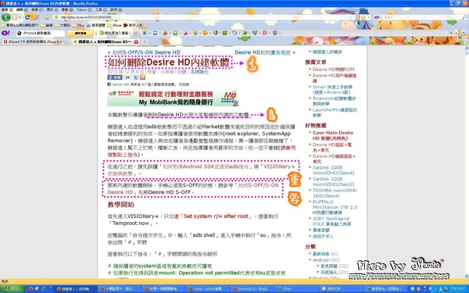Bookmark this page with the star icon
469x293 pixels.
tap(363, 17)
